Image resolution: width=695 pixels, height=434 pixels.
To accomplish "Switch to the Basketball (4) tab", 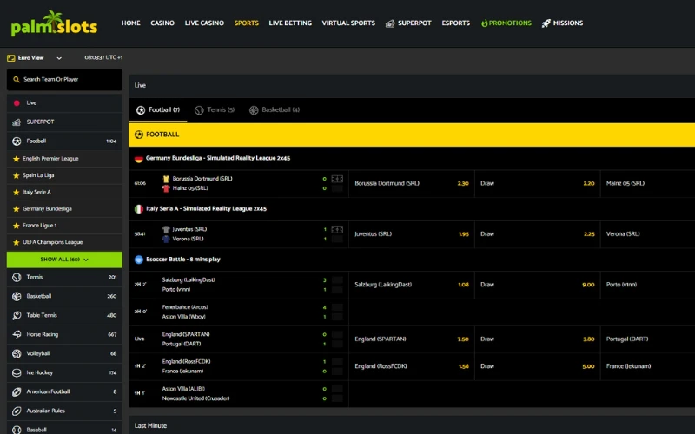I will pos(275,110).
